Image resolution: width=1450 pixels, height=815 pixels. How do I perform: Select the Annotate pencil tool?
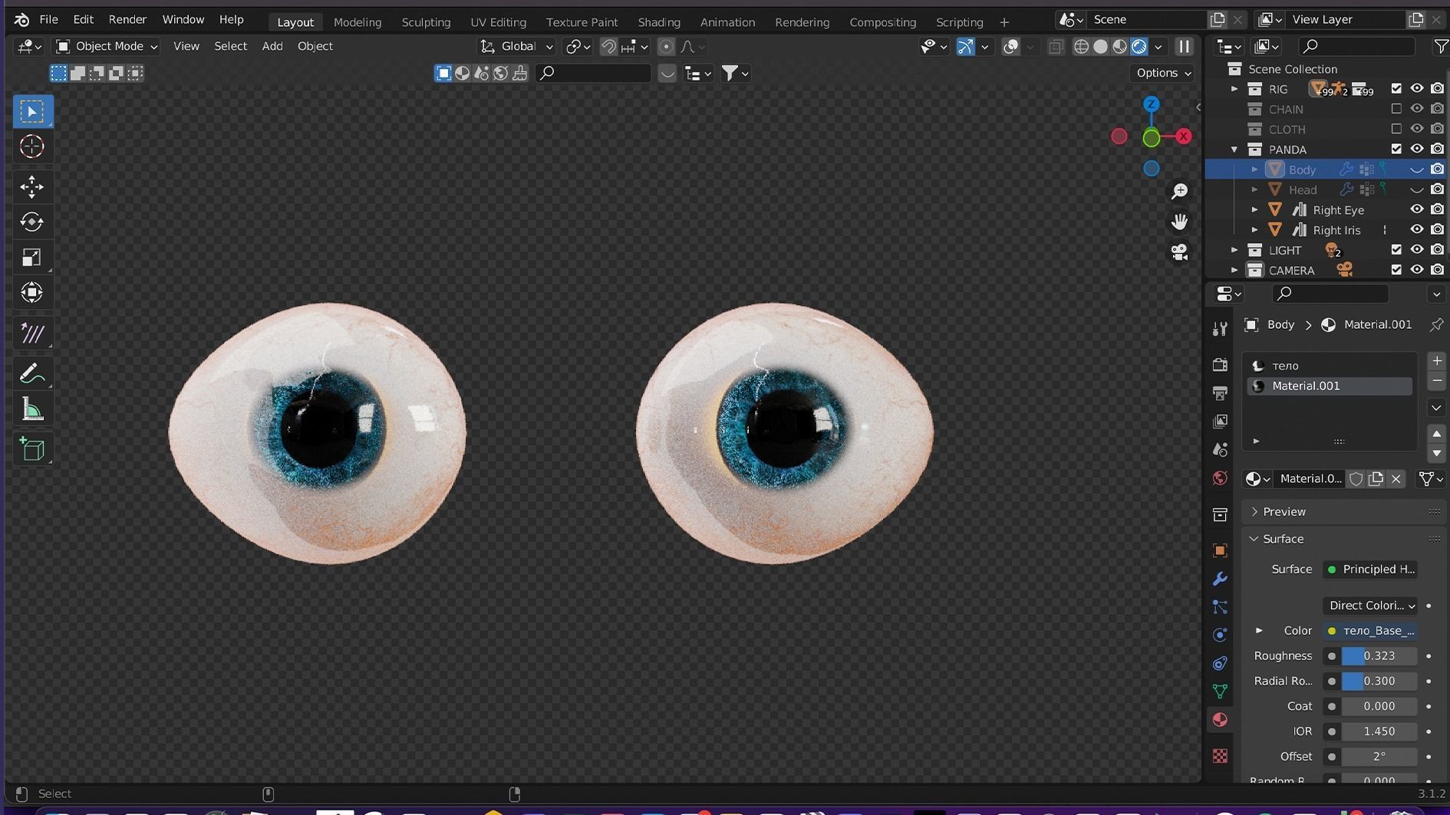pyautogui.click(x=31, y=373)
